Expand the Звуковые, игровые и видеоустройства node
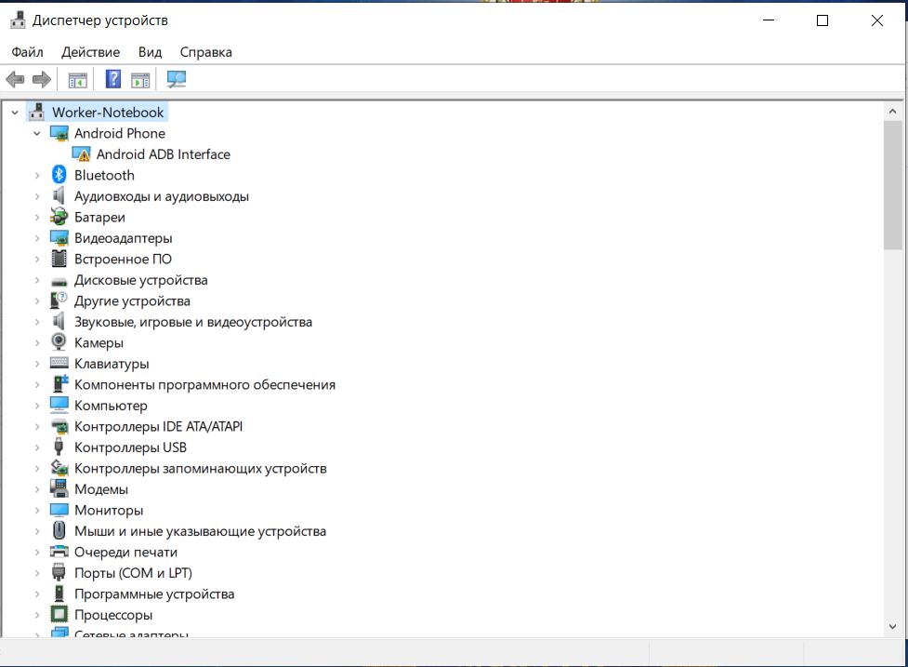908x667 pixels. [37, 322]
